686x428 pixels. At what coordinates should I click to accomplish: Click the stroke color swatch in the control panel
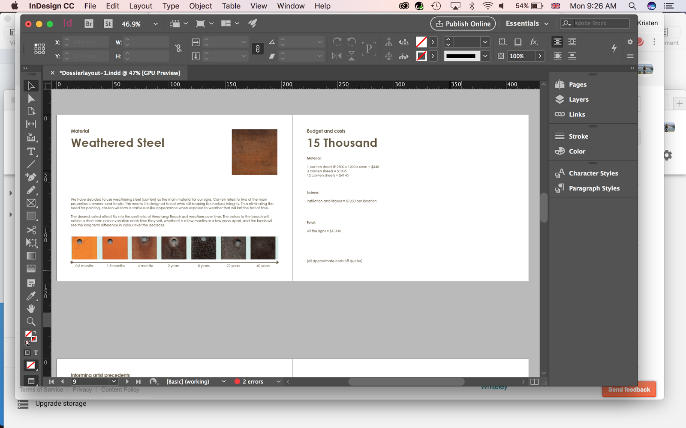(422, 56)
